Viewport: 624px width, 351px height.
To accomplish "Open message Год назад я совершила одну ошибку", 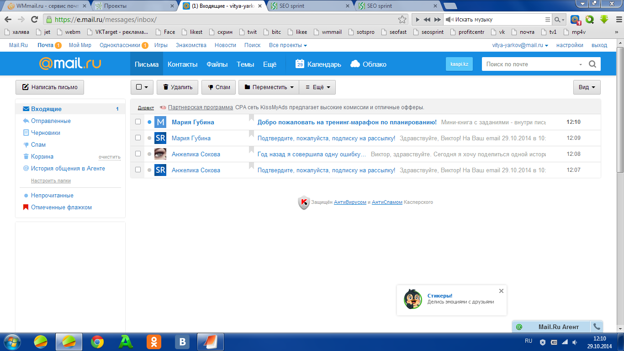I will 312,154.
